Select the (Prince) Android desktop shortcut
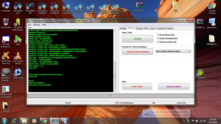 6,41
